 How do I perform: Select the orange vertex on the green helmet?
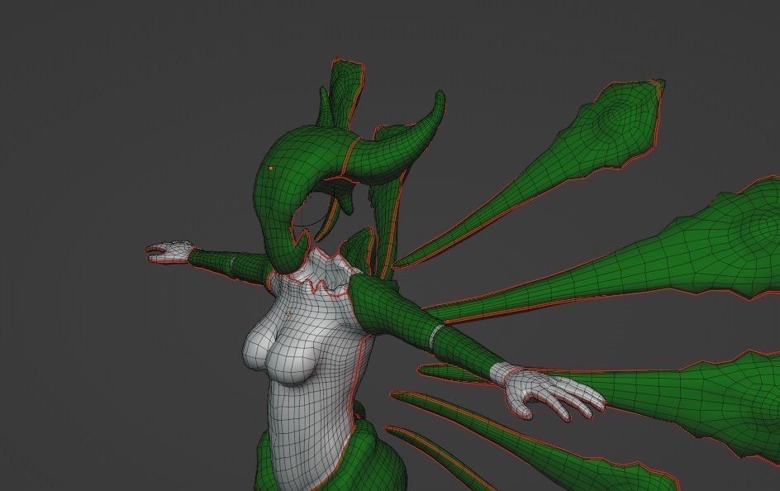(x=271, y=168)
